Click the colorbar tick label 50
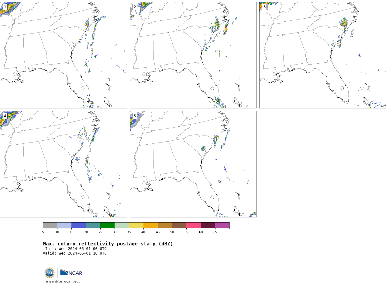The height and width of the screenshot is (285, 389). [x=172, y=232]
